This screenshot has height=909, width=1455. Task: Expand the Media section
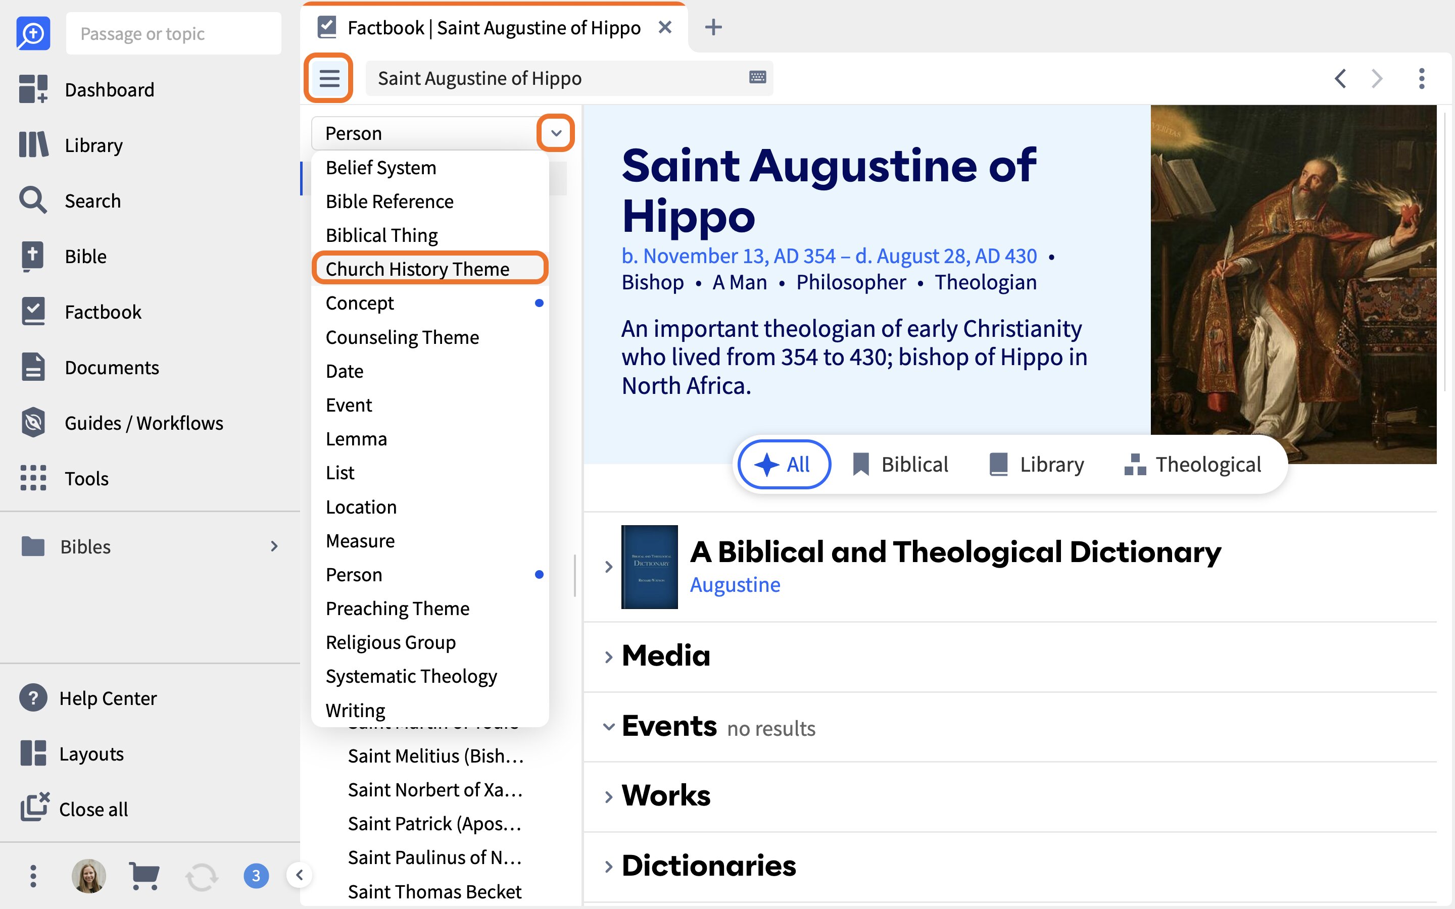coord(608,656)
